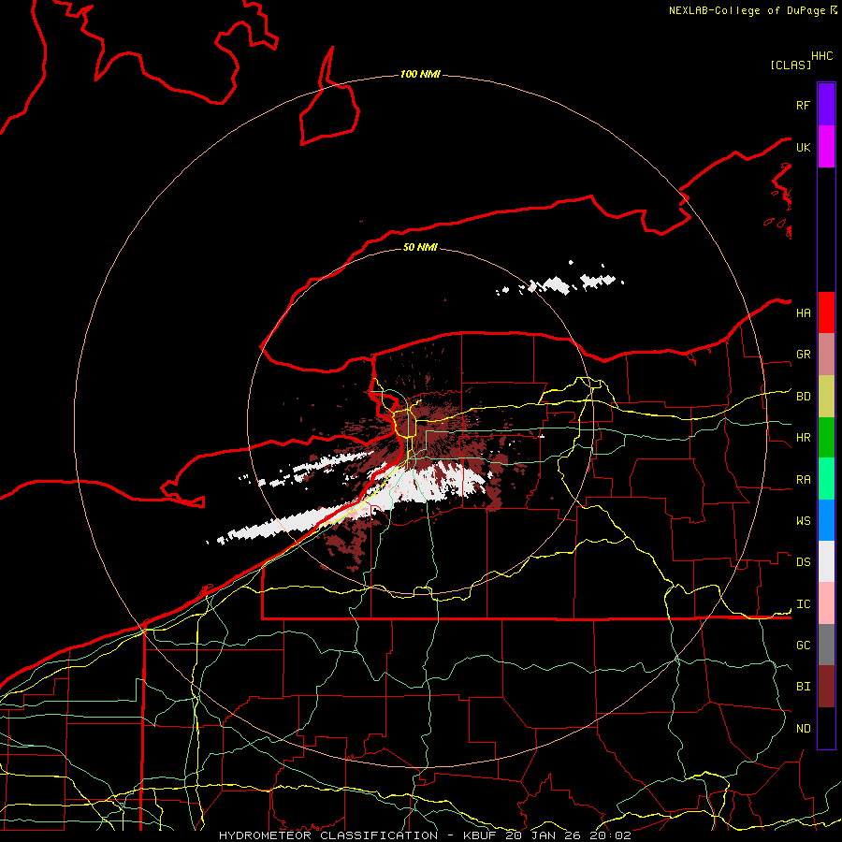Click the IC legend label

803,604
